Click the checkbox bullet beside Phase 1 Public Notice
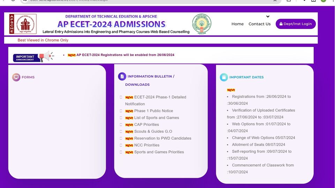This screenshot has height=188, width=335. pos(121,111)
